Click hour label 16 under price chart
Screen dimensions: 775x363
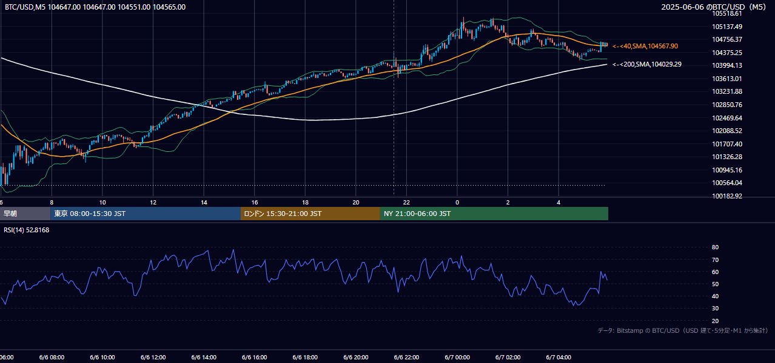(x=255, y=202)
